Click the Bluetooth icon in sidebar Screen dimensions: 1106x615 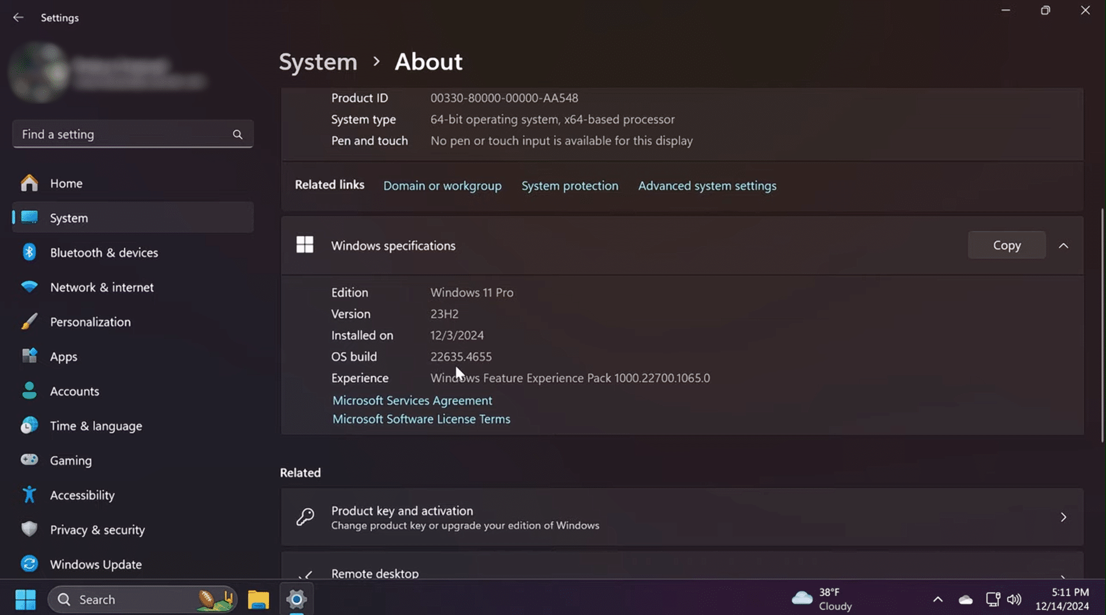pos(29,252)
